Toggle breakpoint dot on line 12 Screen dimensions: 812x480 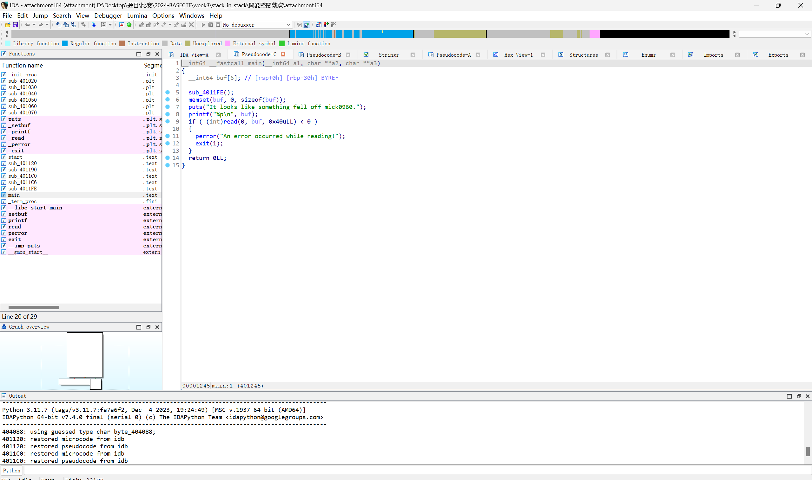pos(168,143)
